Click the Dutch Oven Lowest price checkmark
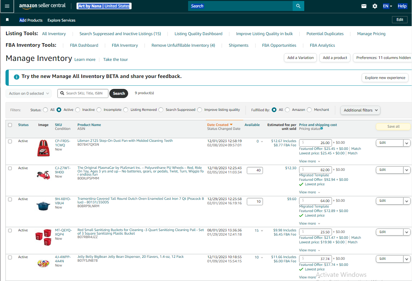Viewport: 412px width, 281px height. pyautogui.click(x=301, y=216)
